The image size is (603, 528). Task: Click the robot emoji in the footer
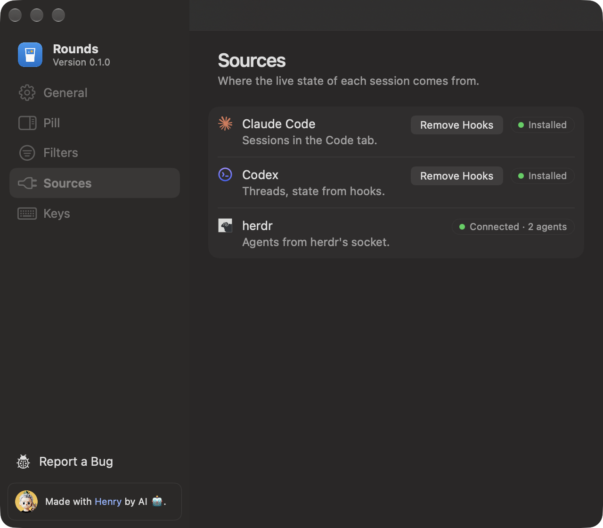click(x=157, y=501)
